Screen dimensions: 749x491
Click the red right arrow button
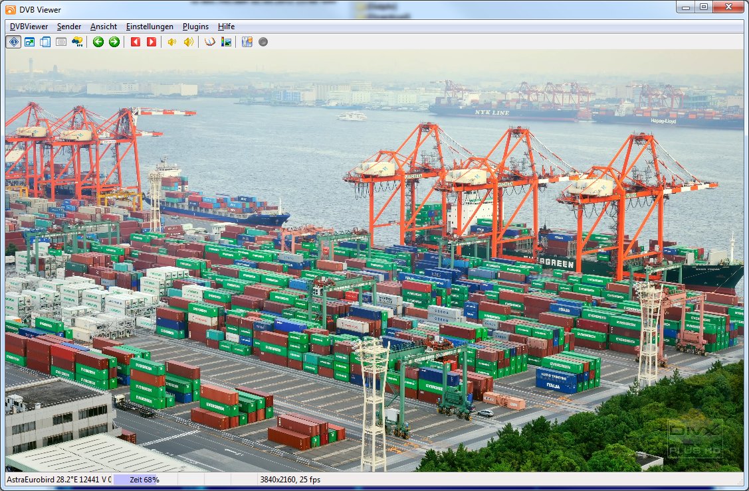pyautogui.click(x=152, y=42)
